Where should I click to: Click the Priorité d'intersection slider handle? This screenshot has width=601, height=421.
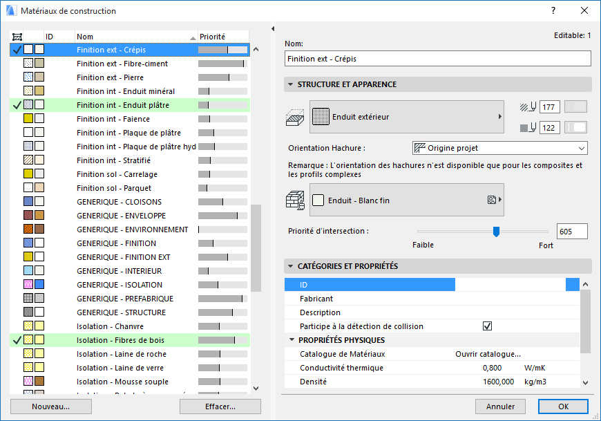496,232
